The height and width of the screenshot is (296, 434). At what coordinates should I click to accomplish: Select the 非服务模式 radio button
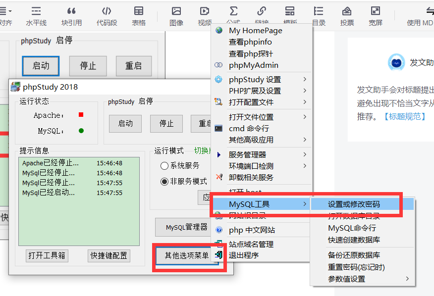click(164, 182)
